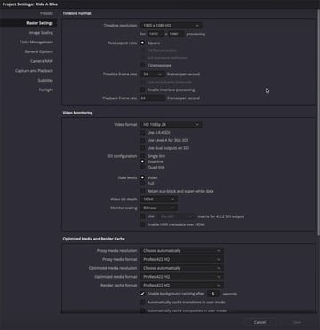This screenshot has width=320, height=330.
Task: Set data levels to Video
Action: (142, 177)
